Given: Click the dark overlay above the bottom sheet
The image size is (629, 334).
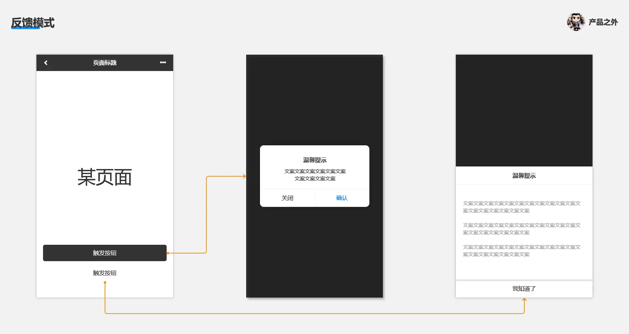Looking at the screenshot, I should pyautogui.click(x=524, y=110).
